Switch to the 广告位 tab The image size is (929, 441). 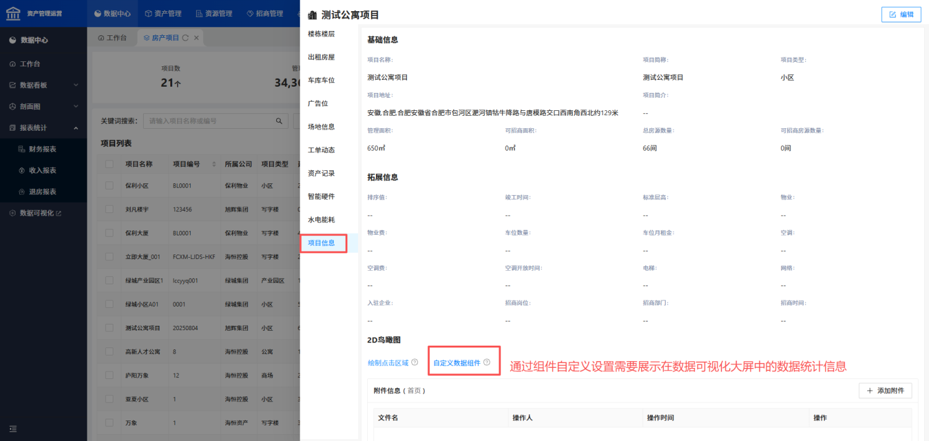tap(318, 103)
